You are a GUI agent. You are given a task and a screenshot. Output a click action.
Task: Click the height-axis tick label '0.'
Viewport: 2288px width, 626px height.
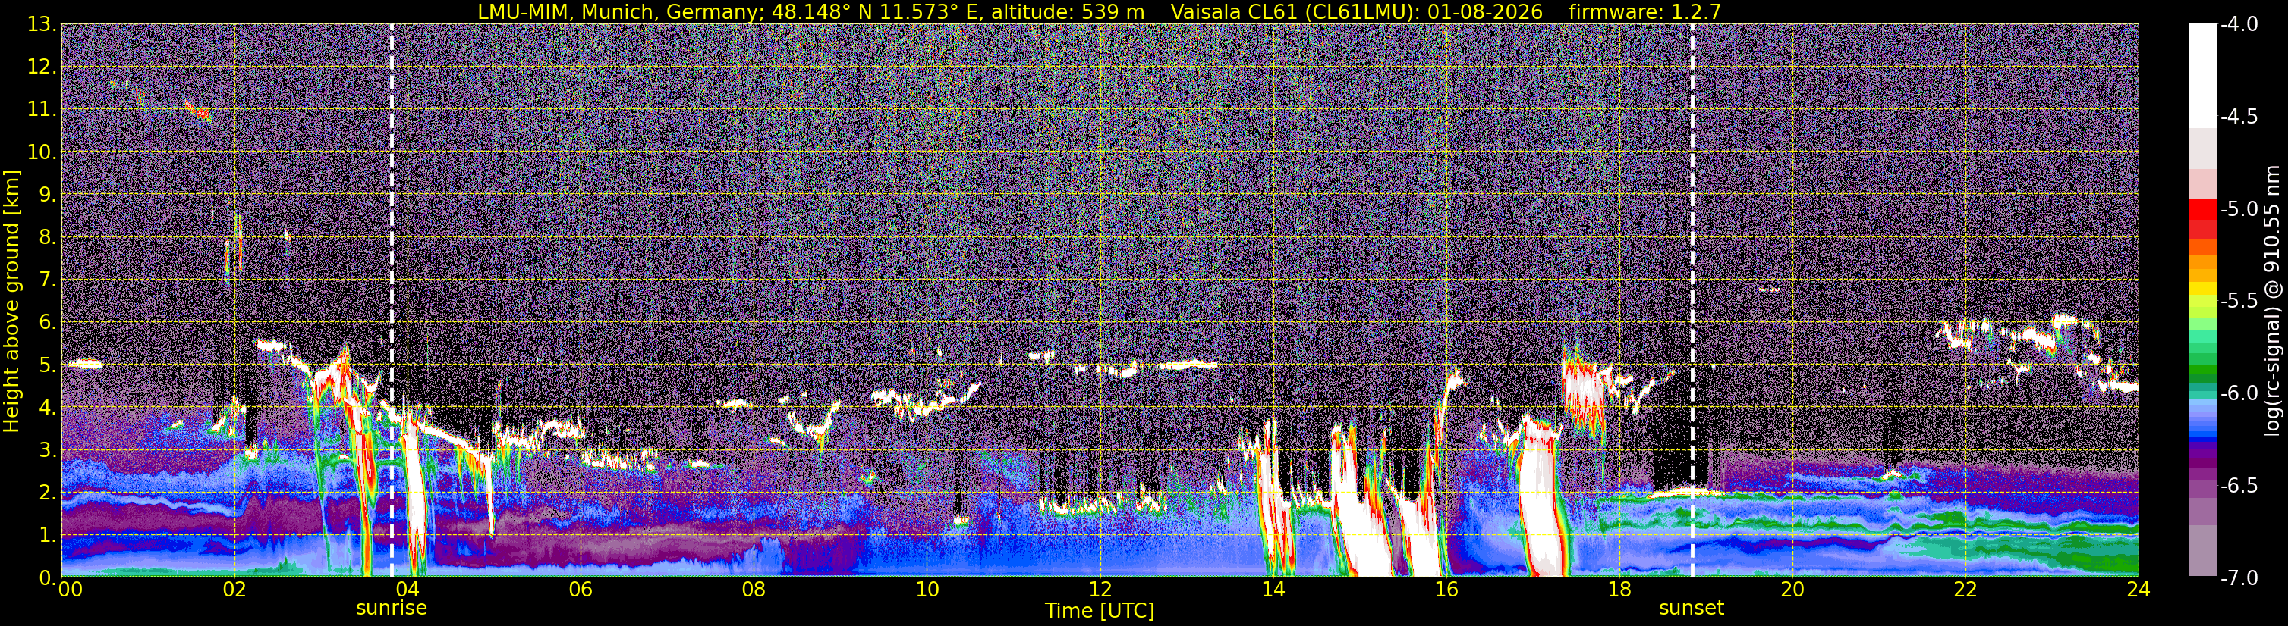[47, 577]
